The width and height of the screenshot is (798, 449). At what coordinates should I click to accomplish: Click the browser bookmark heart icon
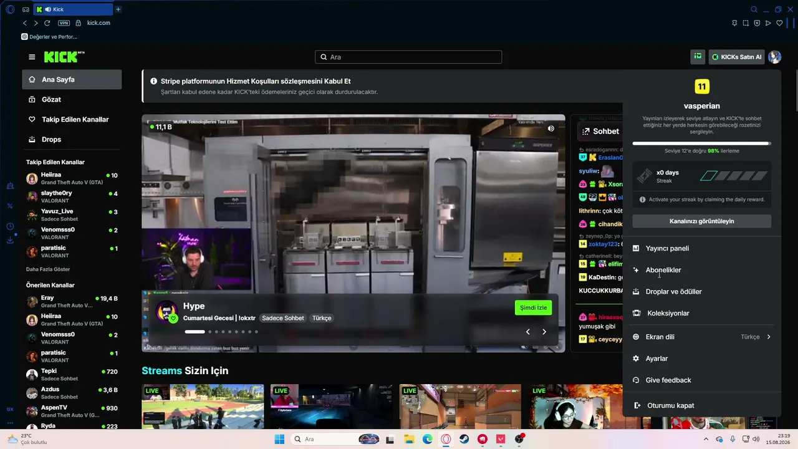(779, 23)
